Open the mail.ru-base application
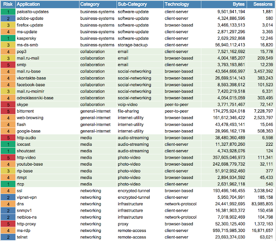Screen dimensions: 276x241 pyautogui.click(x=29, y=72)
